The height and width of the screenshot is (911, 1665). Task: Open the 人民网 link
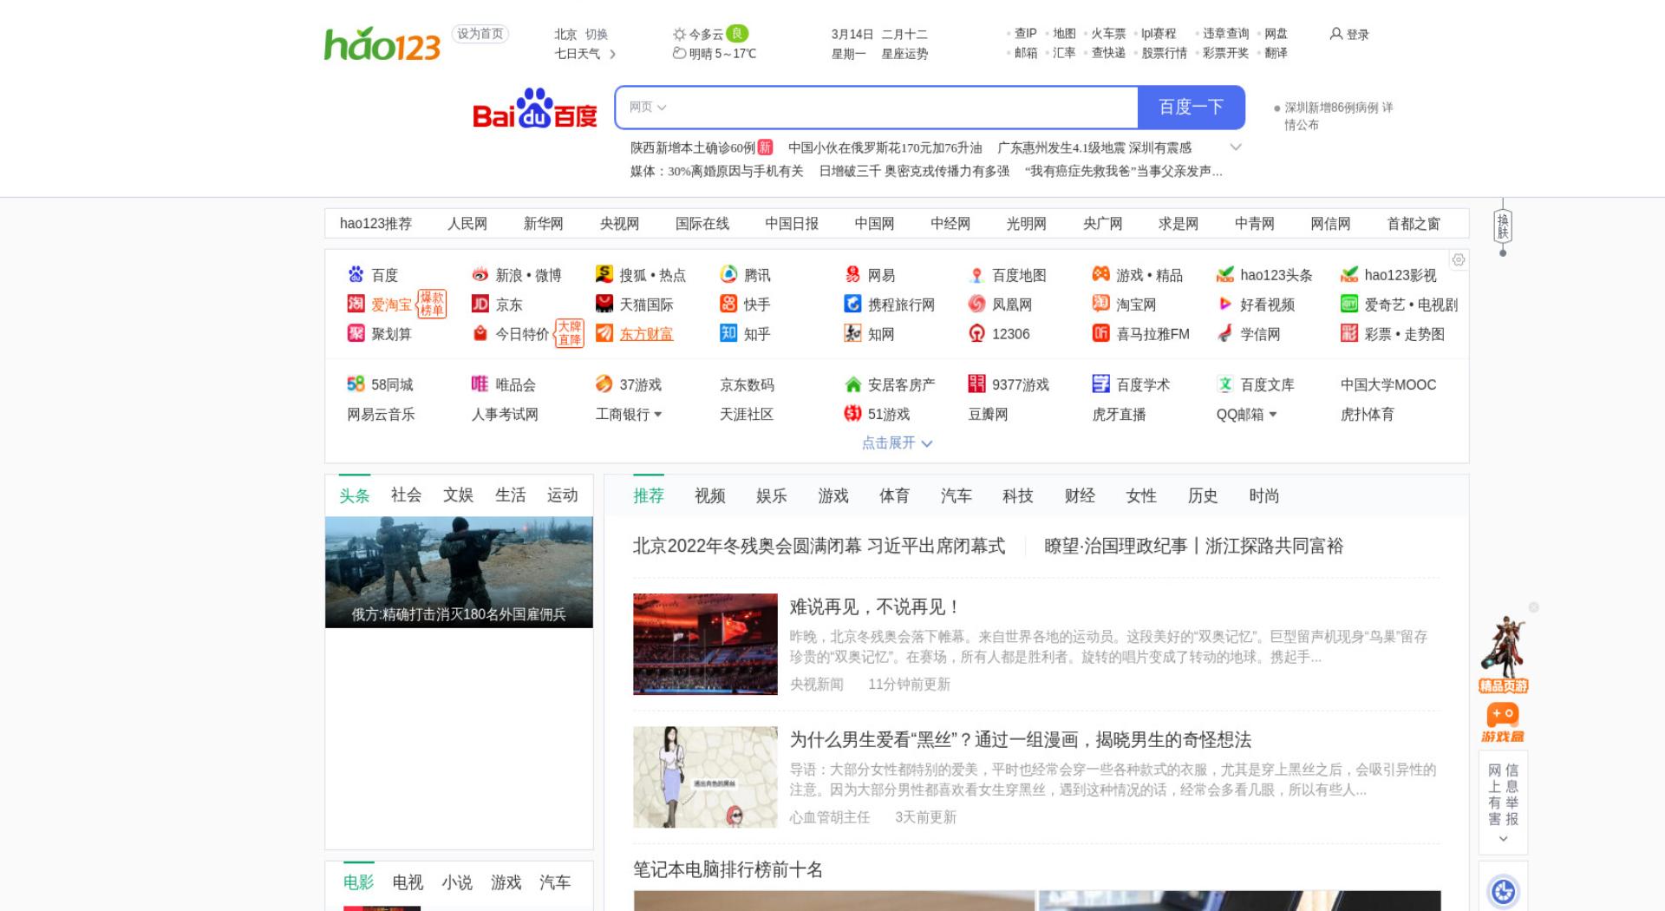click(467, 223)
